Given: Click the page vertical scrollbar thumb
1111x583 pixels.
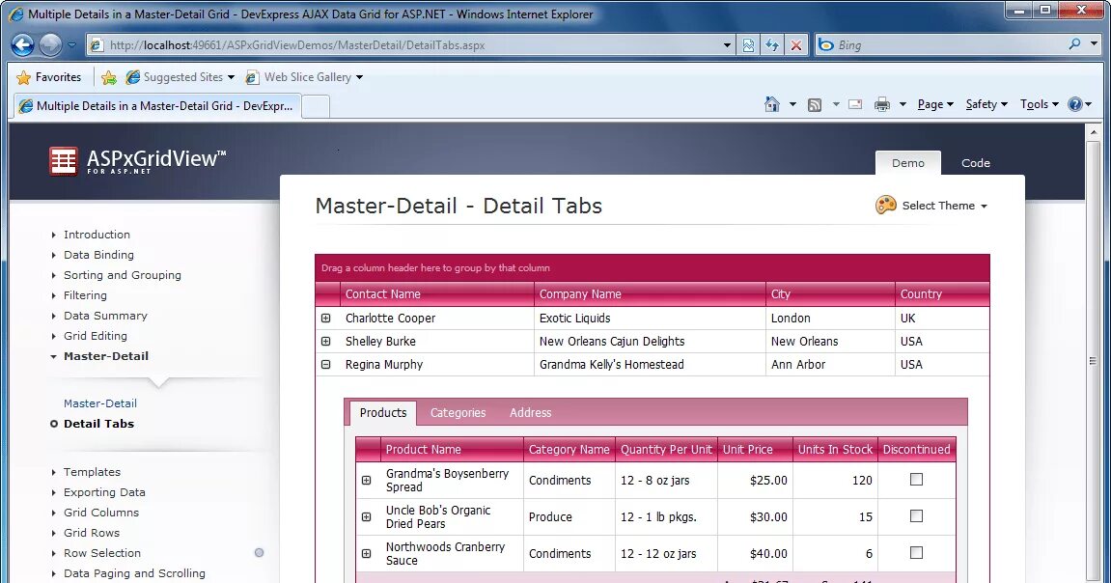Looking at the screenshot, I should point(1092,361).
